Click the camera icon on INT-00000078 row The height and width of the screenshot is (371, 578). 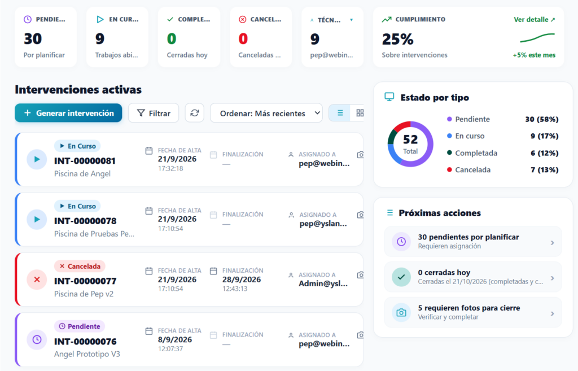click(361, 215)
